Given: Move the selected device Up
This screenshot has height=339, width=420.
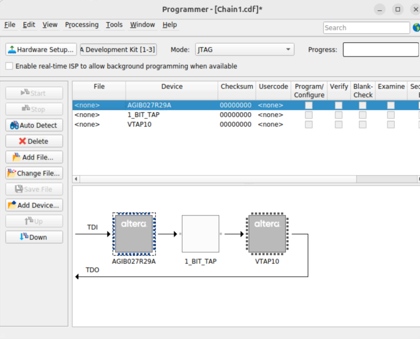Looking at the screenshot, I should (x=34, y=221).
